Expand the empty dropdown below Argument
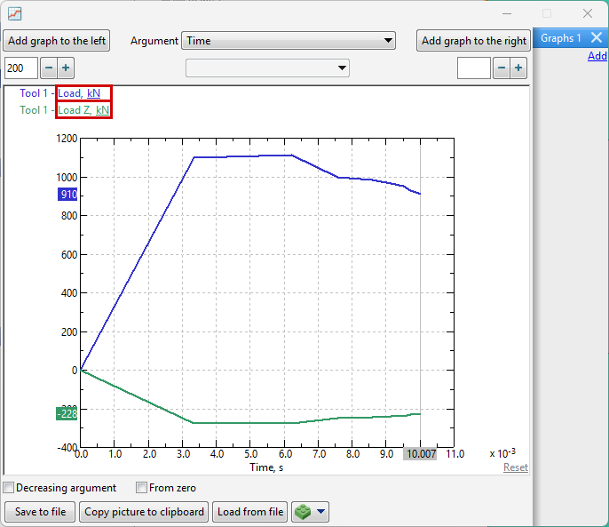This screenshot has height=527, width=609. coord(267,68)
